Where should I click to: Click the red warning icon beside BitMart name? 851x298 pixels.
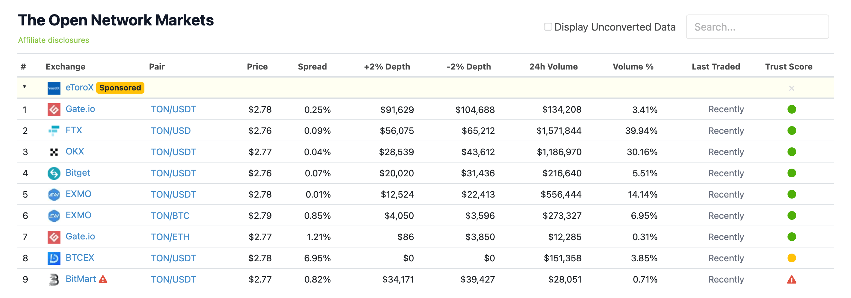[103, 279]
